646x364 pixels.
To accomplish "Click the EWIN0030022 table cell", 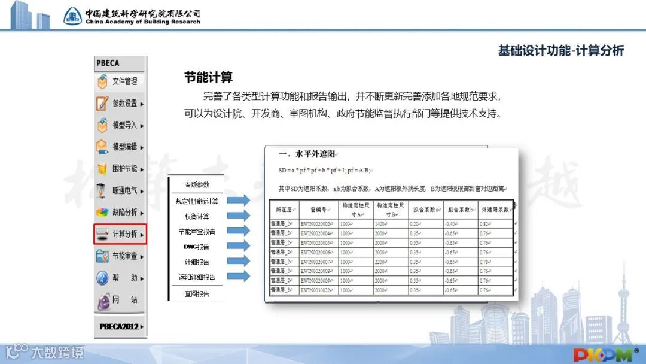I will (x=319, y=290).
